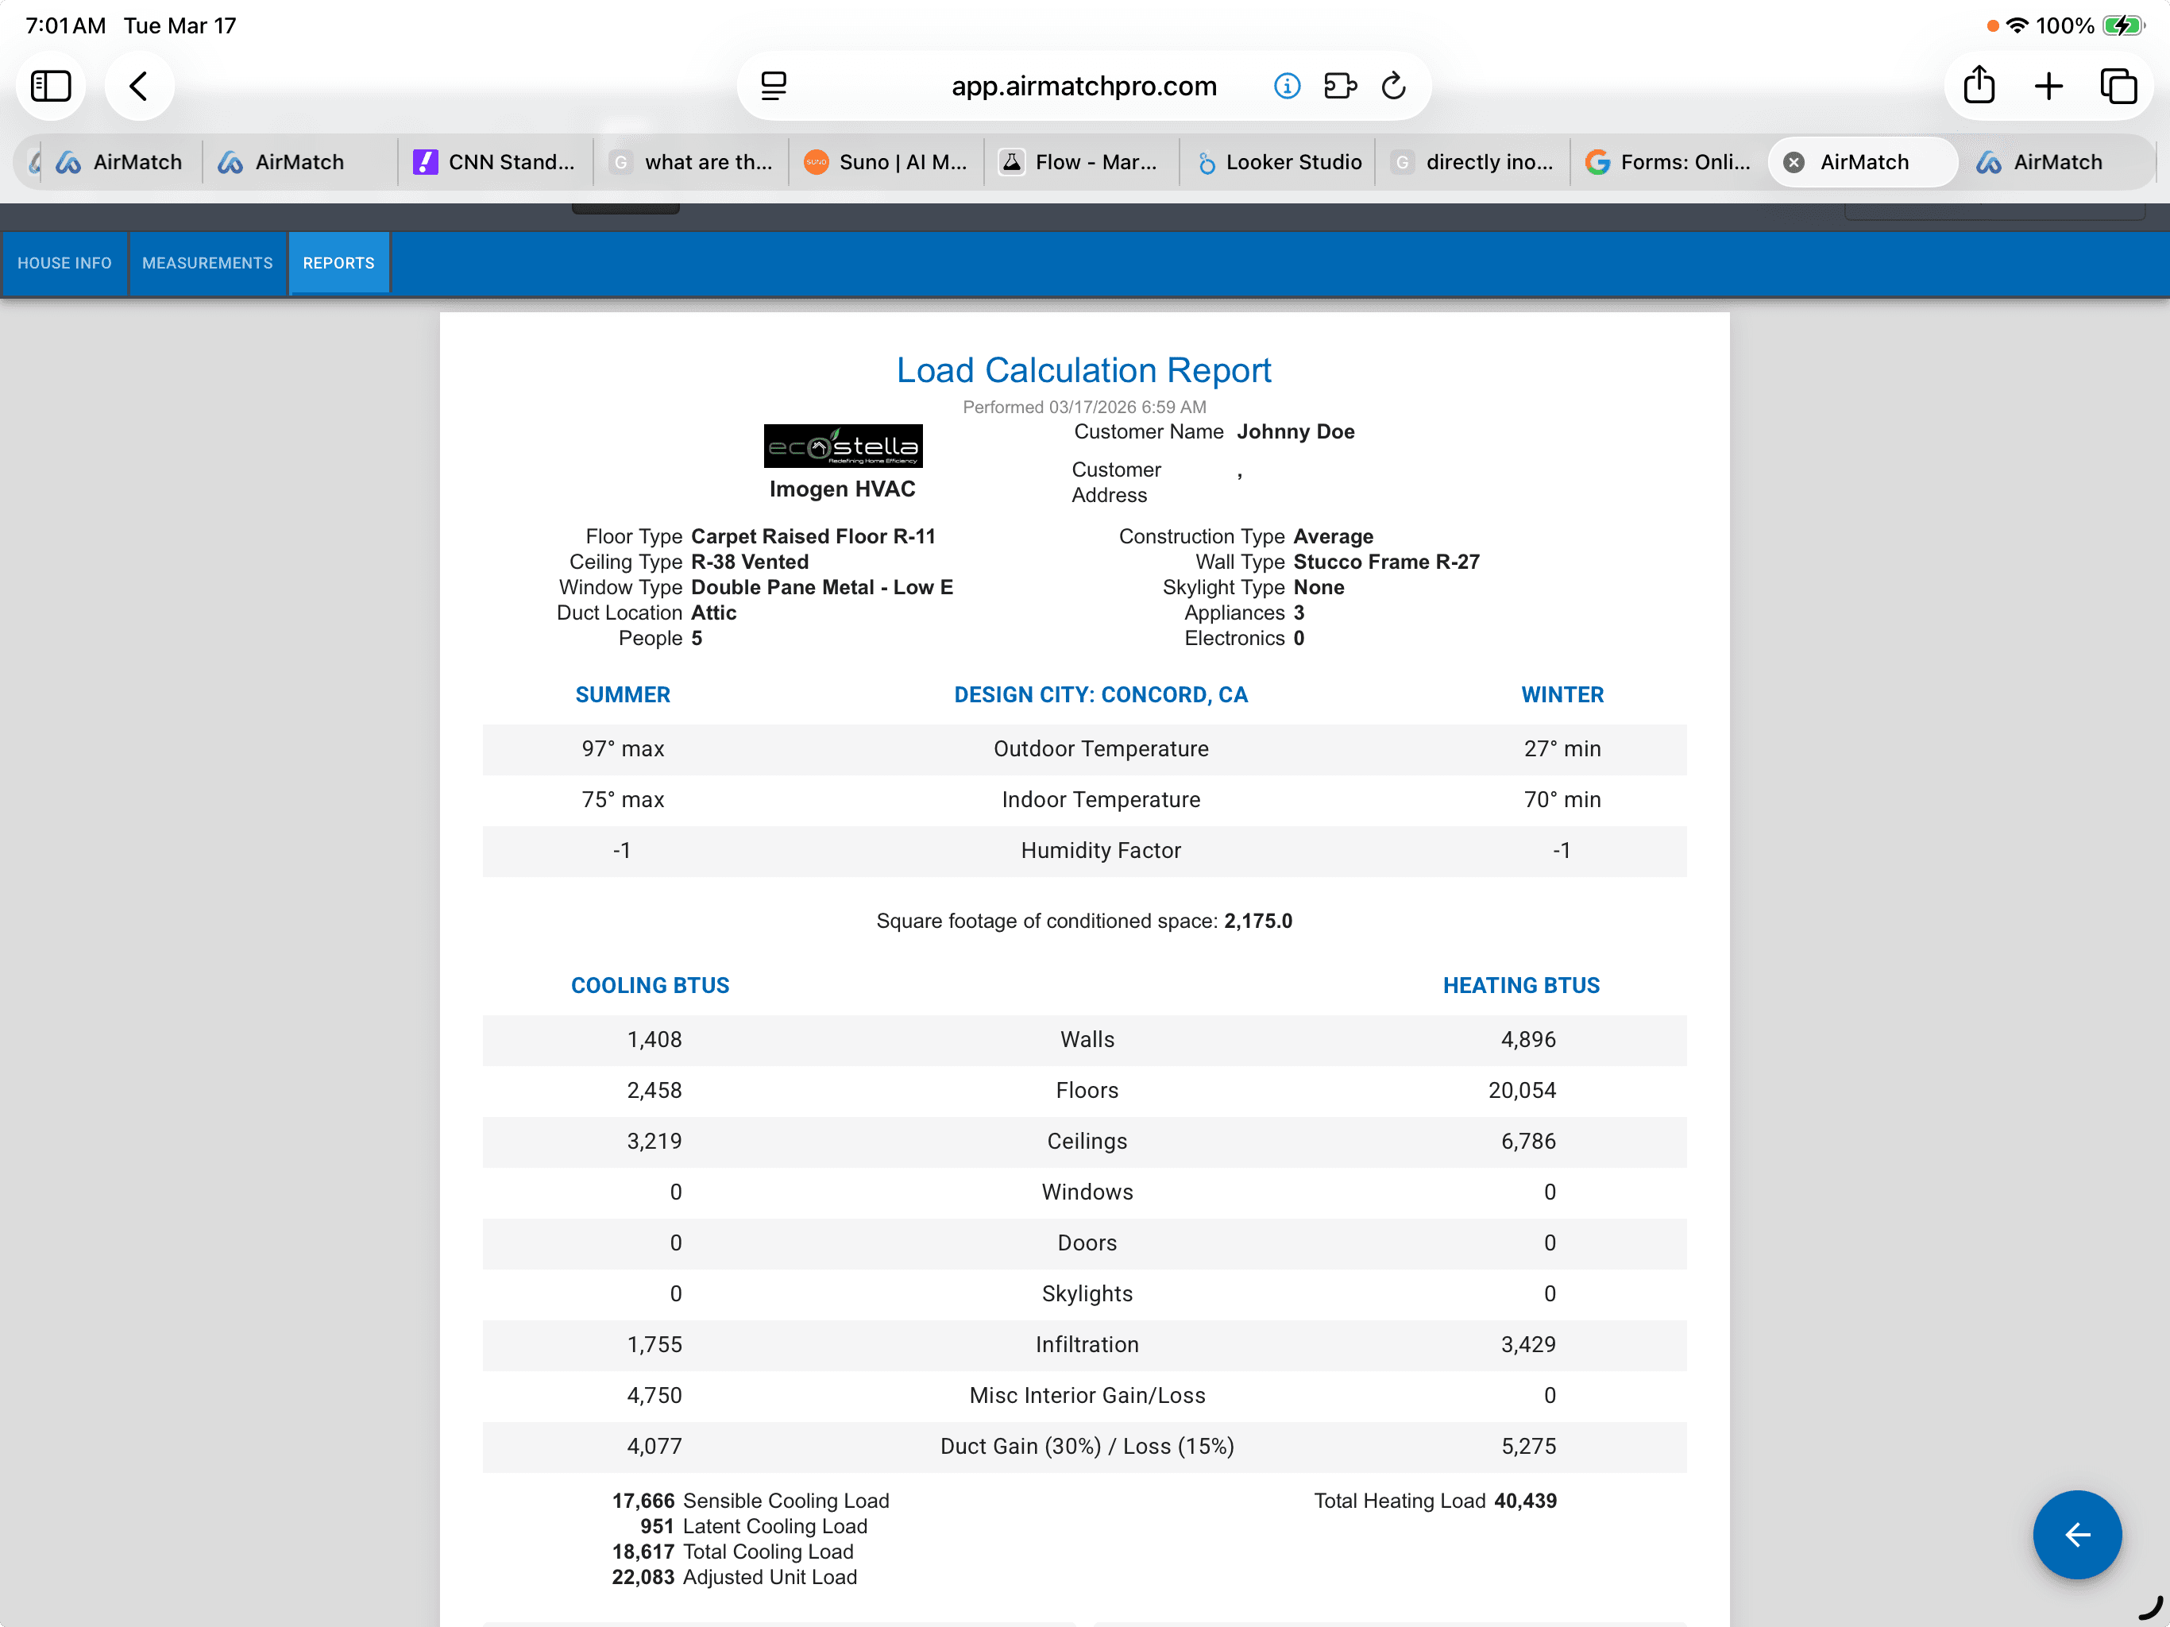Open the 'directly ino...' browser tab
Screen dimensions: 2170x1627
[1473, 163]
